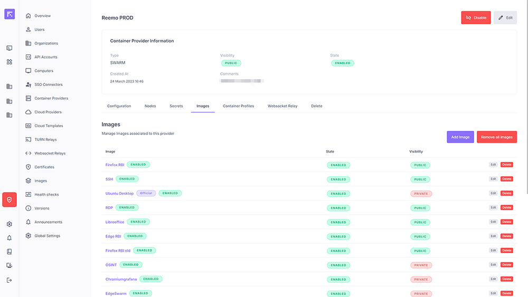
Task: Click the logout icon at bottom left
Action: 10,280
